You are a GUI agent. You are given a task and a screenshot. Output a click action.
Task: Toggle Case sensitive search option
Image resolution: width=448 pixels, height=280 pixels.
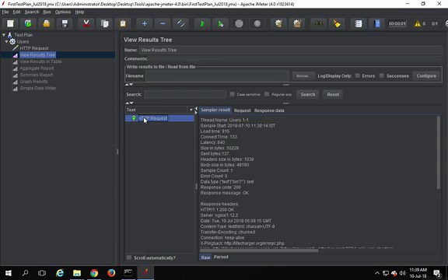coord(233,94)
